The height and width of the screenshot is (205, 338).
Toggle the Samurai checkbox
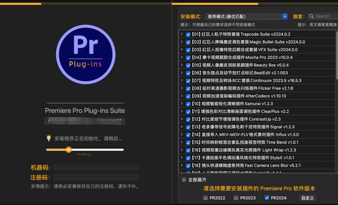click(x=188, y=104)
